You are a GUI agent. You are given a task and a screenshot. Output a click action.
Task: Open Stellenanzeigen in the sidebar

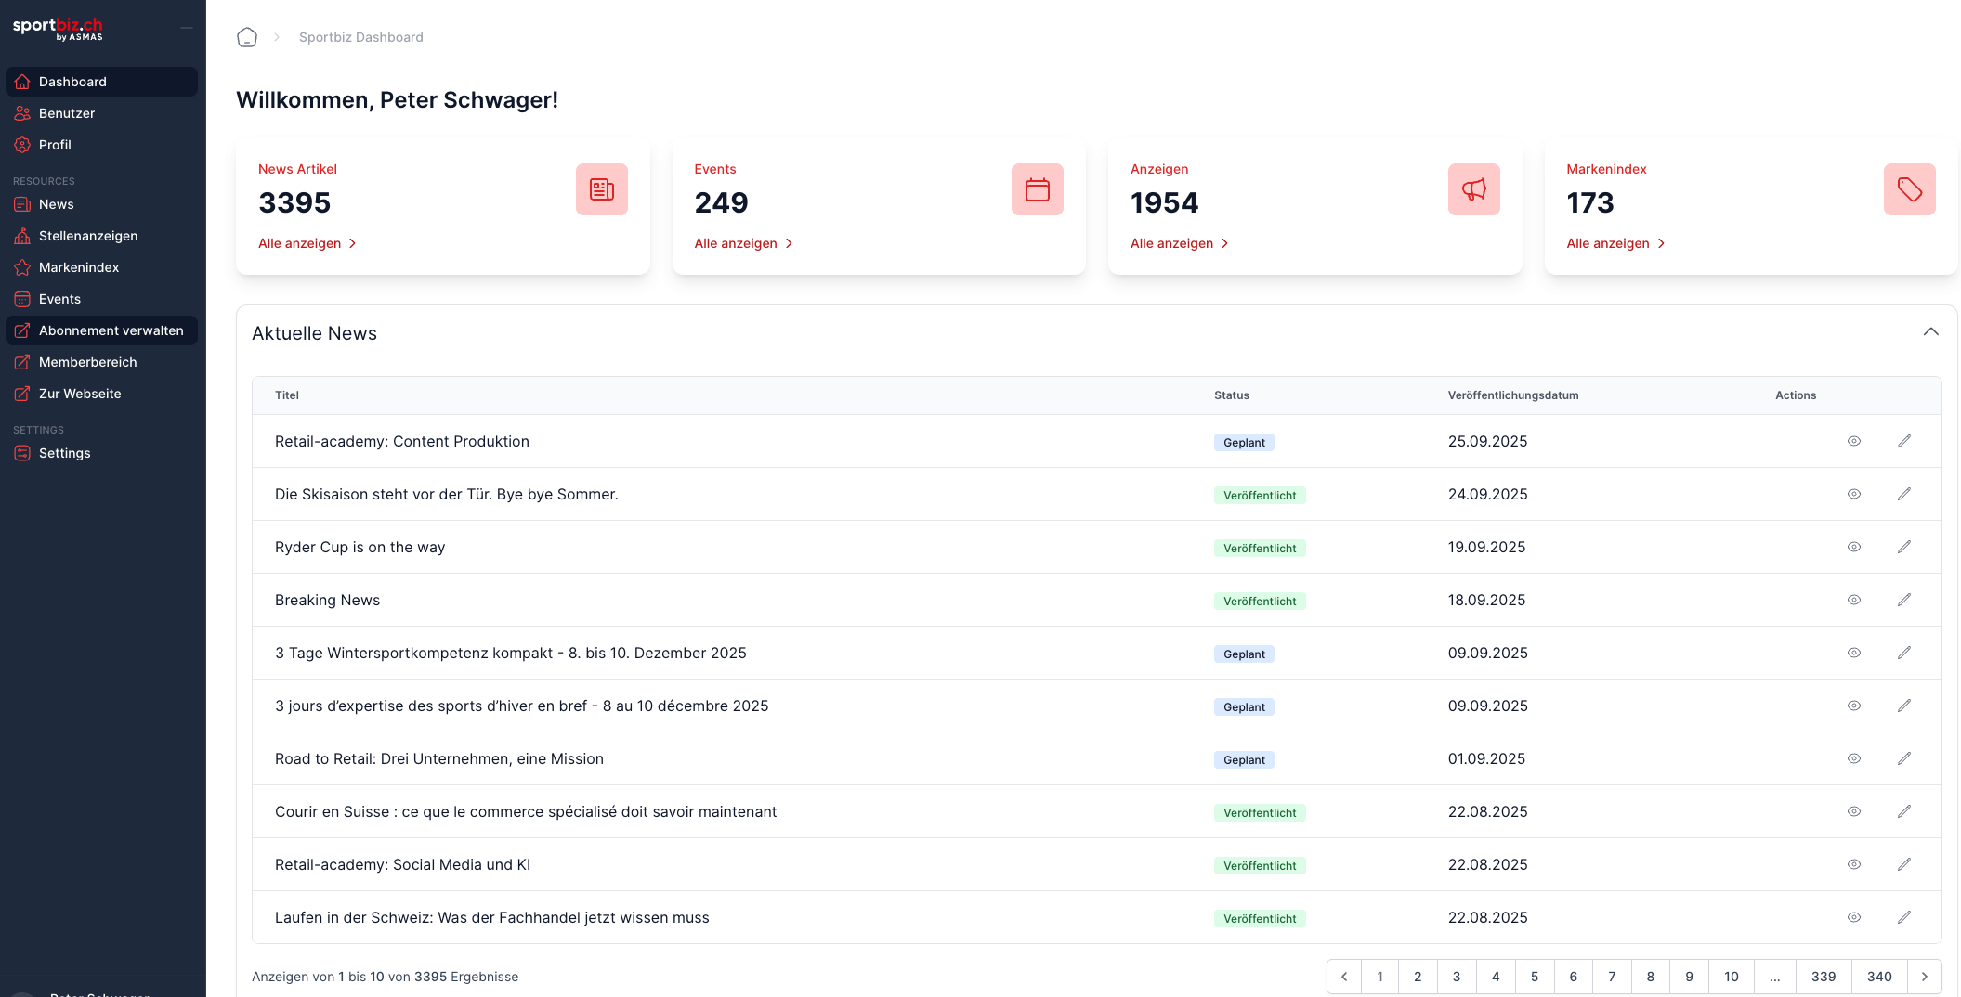click(88, 236)
